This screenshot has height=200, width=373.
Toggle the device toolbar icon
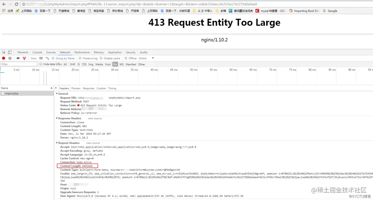click(10, 52)
